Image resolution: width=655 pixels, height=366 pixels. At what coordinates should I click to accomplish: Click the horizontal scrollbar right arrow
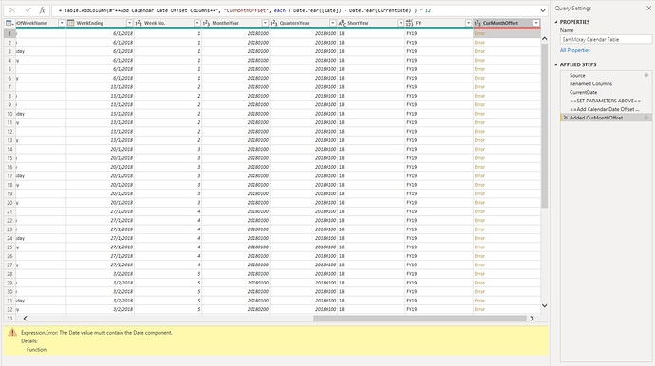click(532, 319)
